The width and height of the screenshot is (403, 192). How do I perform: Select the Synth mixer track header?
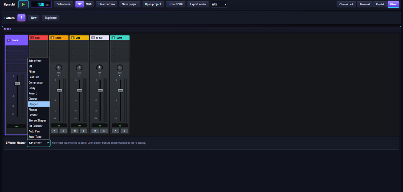120,38
